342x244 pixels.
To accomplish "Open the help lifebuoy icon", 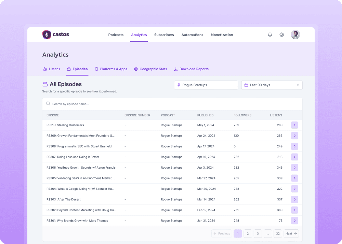I will (x=281, y=34).
